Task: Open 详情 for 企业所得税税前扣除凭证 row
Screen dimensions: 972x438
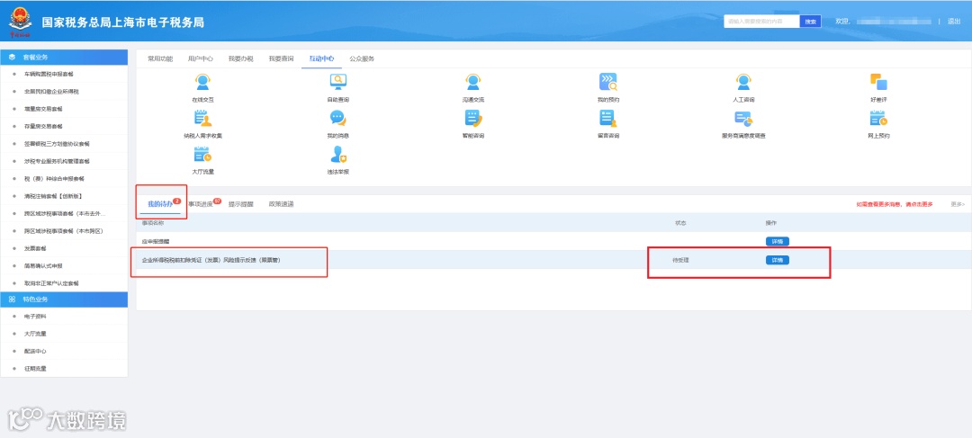Action: pos(778,260)
